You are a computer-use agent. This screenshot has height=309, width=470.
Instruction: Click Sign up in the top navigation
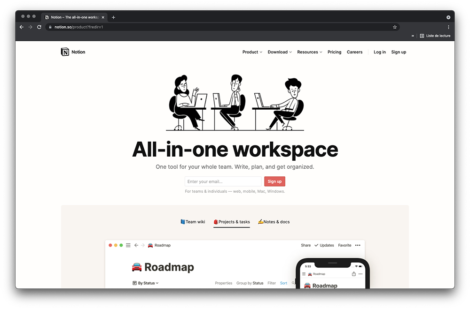coord(399,52)
